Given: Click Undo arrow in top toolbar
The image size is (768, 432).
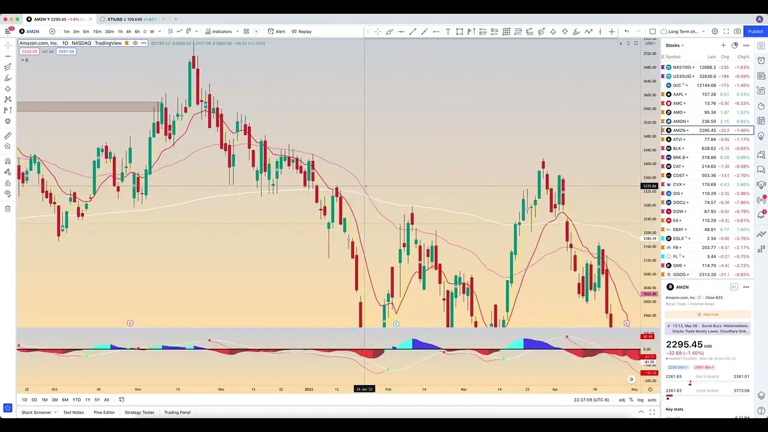Looking at the screenshot, I should click(626, 31).
